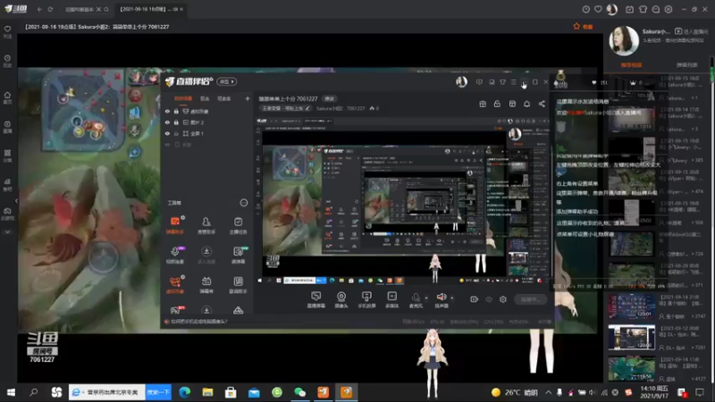Toggle the lock on virtual avatar source
Viewport: 715px width, 402px height.
[x=176, y=111]
